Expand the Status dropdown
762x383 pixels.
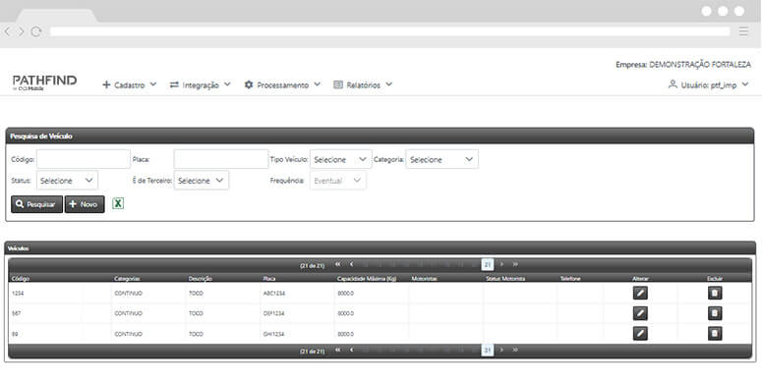point(67,180)
